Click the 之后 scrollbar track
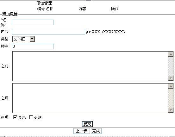The height and width of the screenshot is (137, 175). coord(171,98)
